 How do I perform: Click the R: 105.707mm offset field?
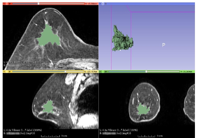(x=91, y=72)
